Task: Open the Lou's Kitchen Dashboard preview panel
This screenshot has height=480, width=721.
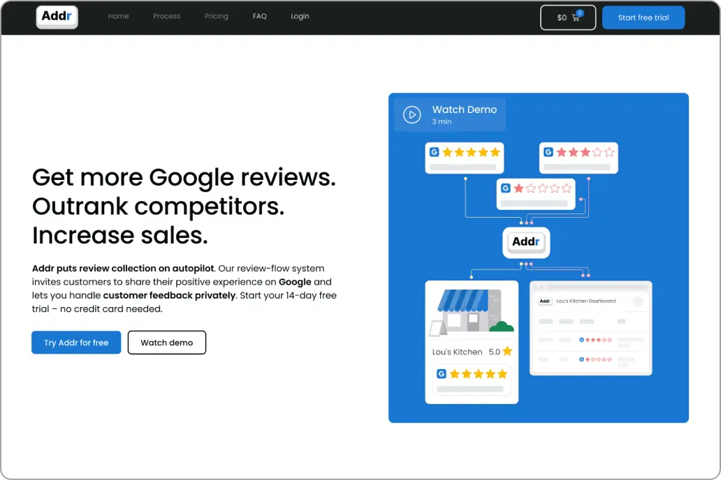Action: tap(590, 328)
